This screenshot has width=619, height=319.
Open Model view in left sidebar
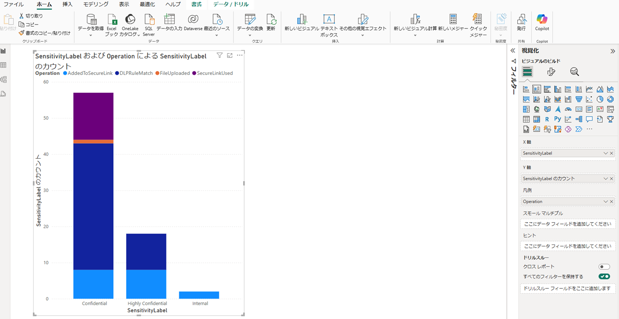(x=4, y=80)
